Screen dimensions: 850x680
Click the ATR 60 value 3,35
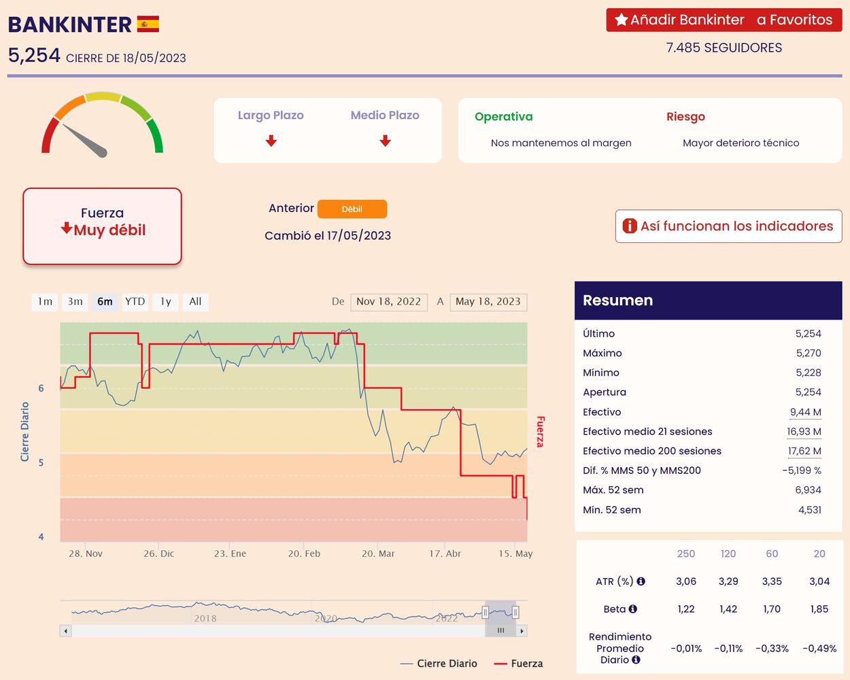tap(772, 581)
